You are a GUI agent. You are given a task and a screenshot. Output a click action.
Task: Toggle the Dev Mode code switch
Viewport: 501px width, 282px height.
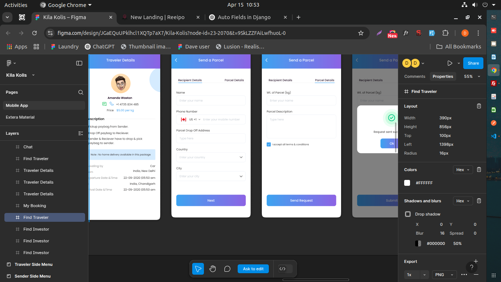pyautogui.click(x=285, y=269)
